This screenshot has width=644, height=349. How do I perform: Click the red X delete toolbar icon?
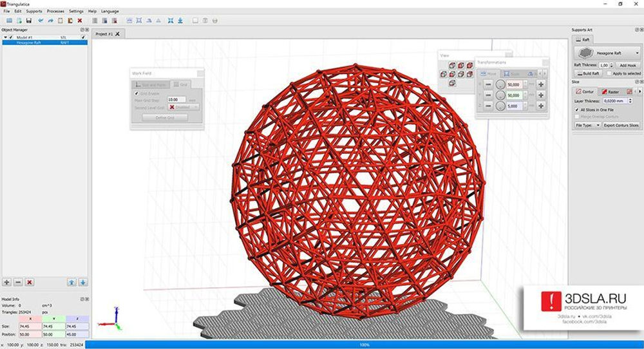click(79, 21)
